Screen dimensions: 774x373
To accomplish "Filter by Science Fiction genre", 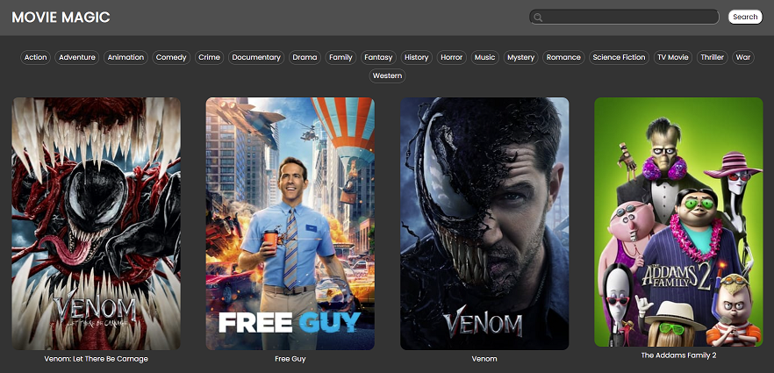I will pos(619,57).
